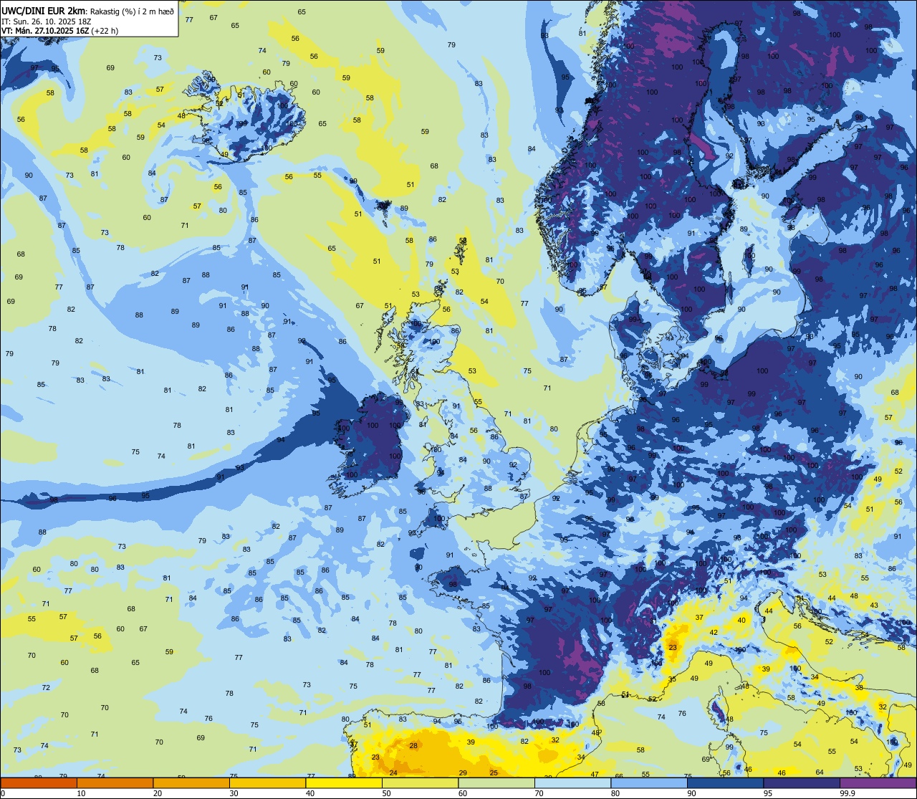Click the medium blue 80–90 legend segment
The width and height of the screenshot is (917, 799).
click(x=649, y=783)
